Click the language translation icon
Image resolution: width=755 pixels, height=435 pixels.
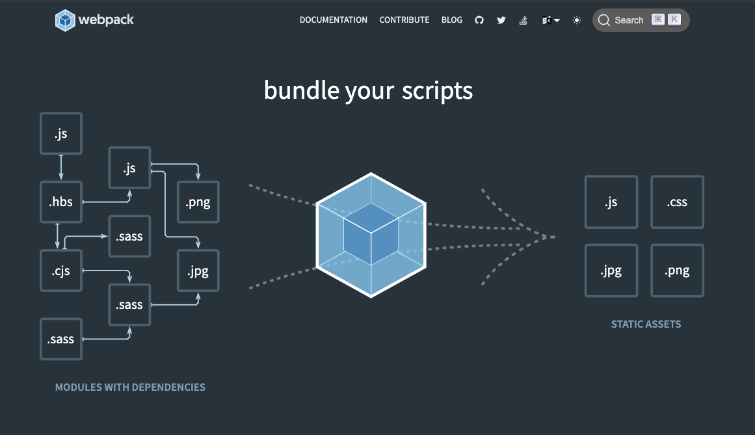tap(546, 20)
